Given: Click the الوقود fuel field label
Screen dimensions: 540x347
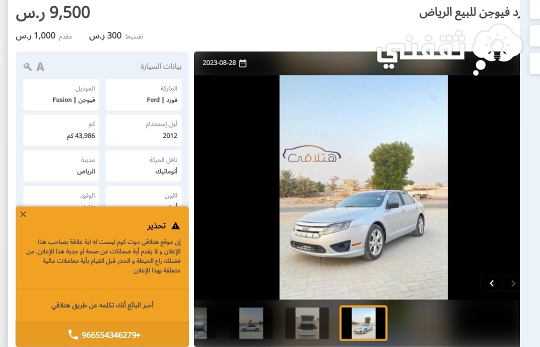Looking at the screenshot, I should click(87, 195).
